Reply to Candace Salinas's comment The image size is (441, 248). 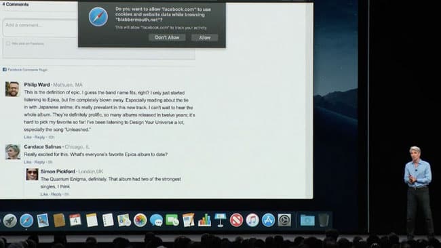39,162
